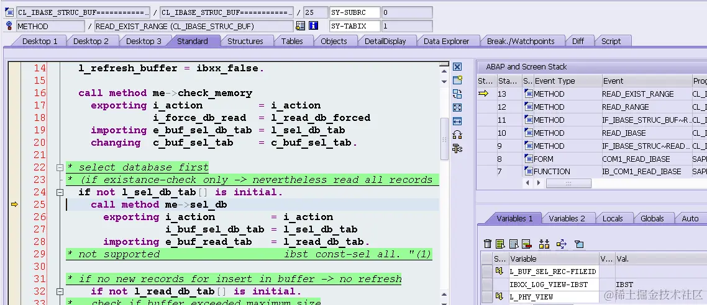Click the green list icon in variables toolbar
The image size is (707, 305).
click(500, 244)
